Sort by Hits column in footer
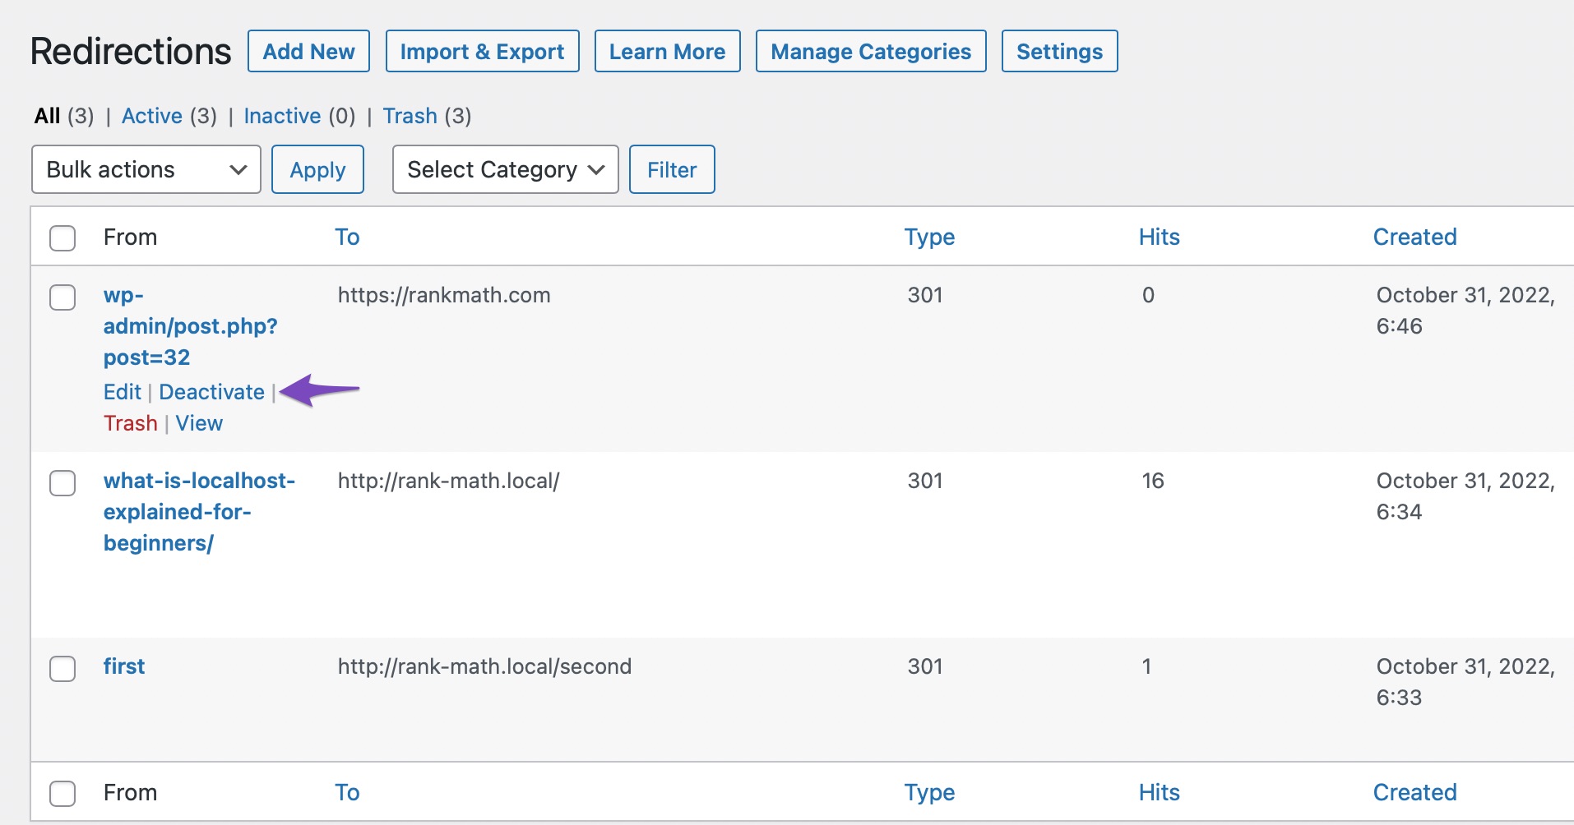This screenshot has width=1574, height=825. point(1159,792)
